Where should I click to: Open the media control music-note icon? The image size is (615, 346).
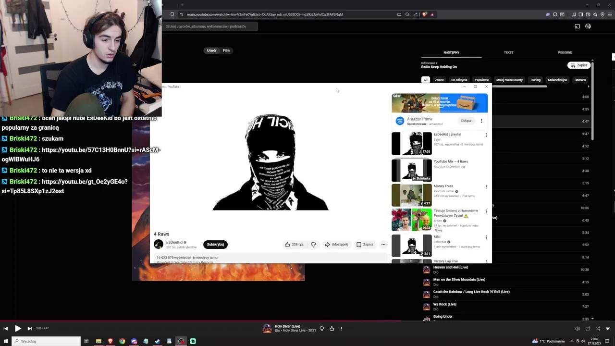[x=573, y=14]
